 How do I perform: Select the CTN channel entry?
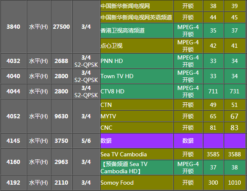(x=137, y=105)
